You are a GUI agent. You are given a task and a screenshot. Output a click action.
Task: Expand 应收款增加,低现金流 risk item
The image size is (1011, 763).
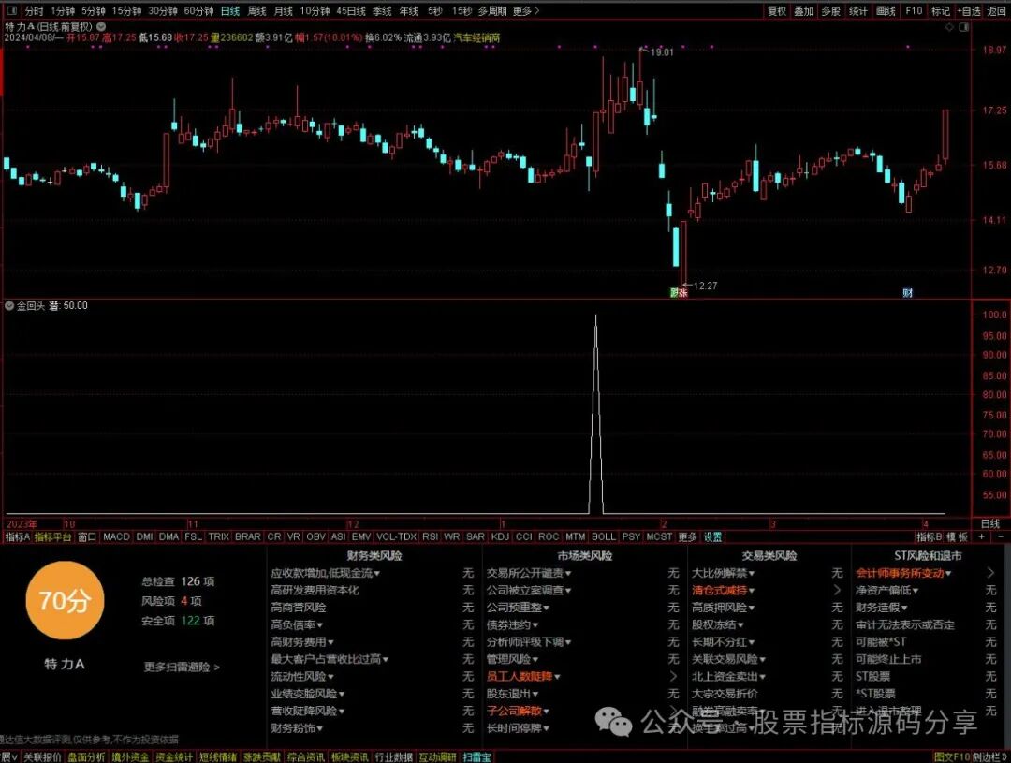coord(326,573)
